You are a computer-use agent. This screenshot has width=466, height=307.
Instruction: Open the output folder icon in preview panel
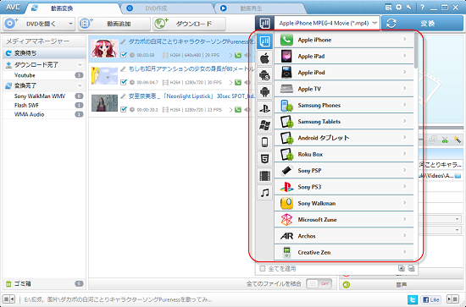click(458, 176)
